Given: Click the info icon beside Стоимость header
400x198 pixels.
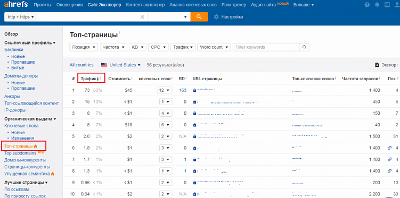Looking at the screenshot, I should coord(132,78).
